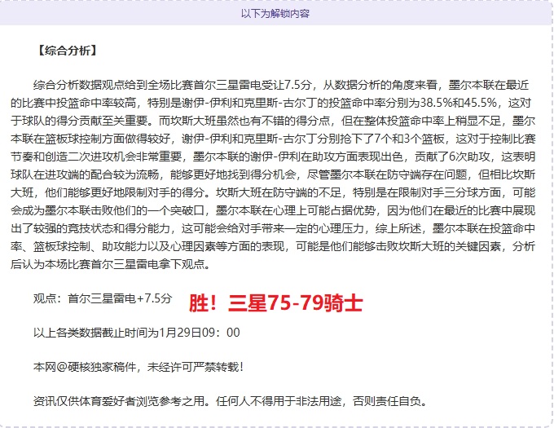
Task: Click the '观点：首尔三星雷电+7.5分' line
Action: pyautogui.click(x=103, y=298)
